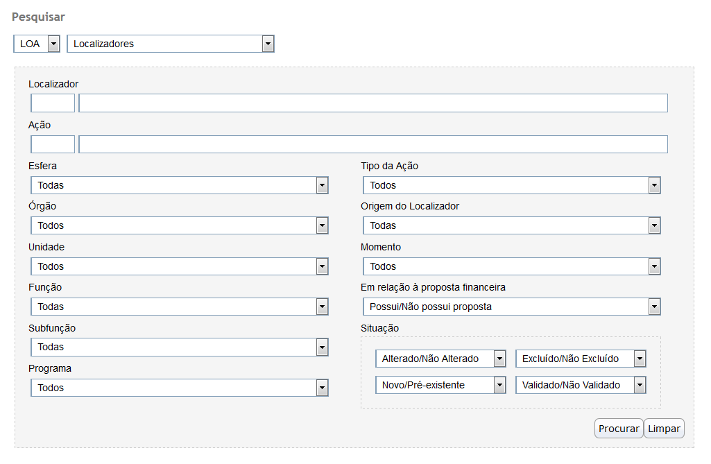711x464 pixels.
Task: Open the Possui/Não possui proposta dropdown
Action: click(x=511, y=307)
